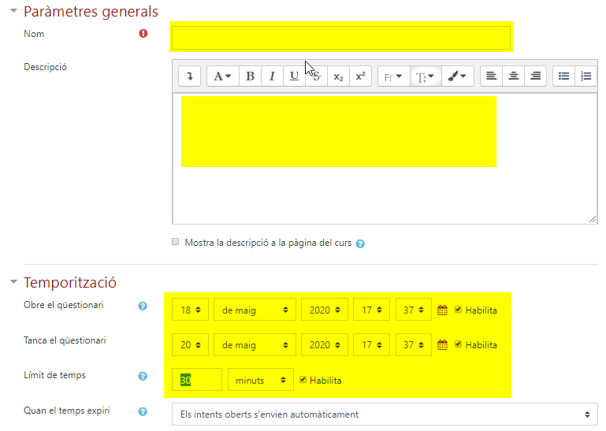The height and width of the screenshot is (431, 606).
Task: Collapse the Paràmetres generals section
Action: [x=13, y=12]
